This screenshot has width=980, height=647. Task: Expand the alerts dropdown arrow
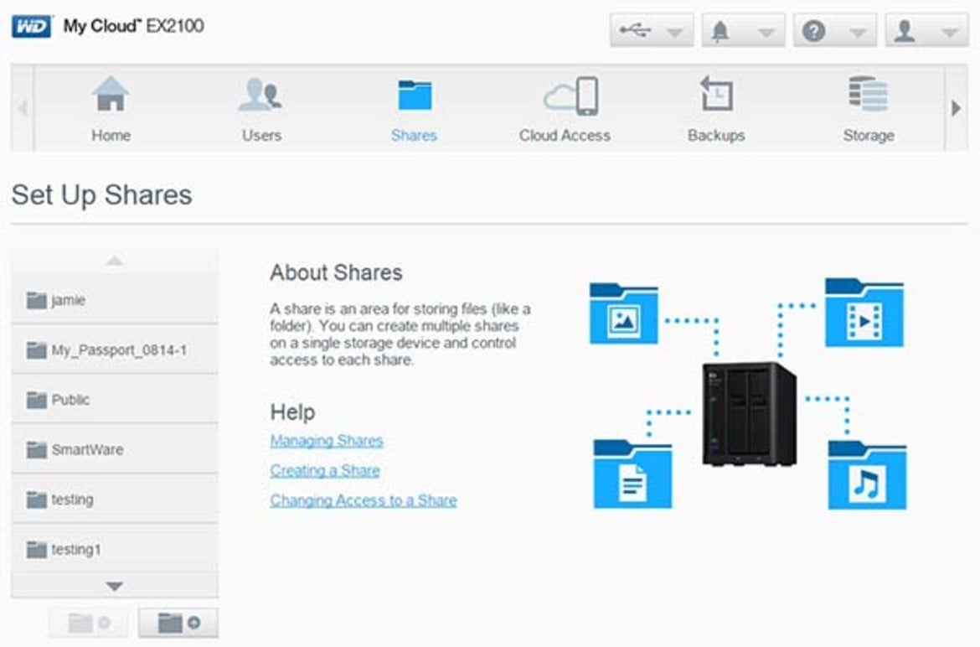766,33
